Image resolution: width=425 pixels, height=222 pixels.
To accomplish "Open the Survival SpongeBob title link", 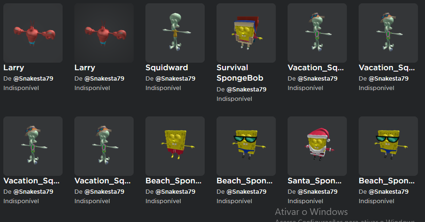I will 240,73.
